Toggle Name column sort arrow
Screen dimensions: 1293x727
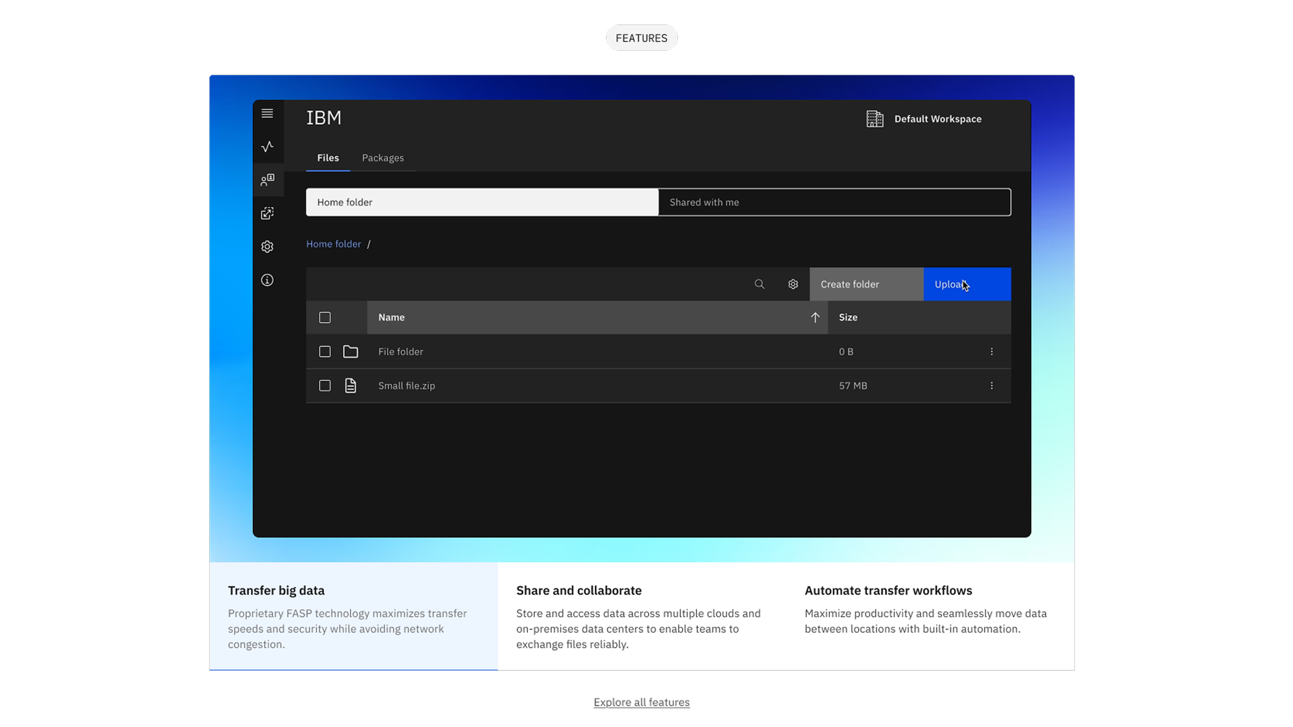pyautogui.click(x=815, y=317)
